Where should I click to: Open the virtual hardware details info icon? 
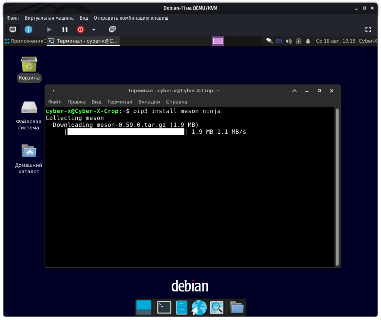(28, 29)
